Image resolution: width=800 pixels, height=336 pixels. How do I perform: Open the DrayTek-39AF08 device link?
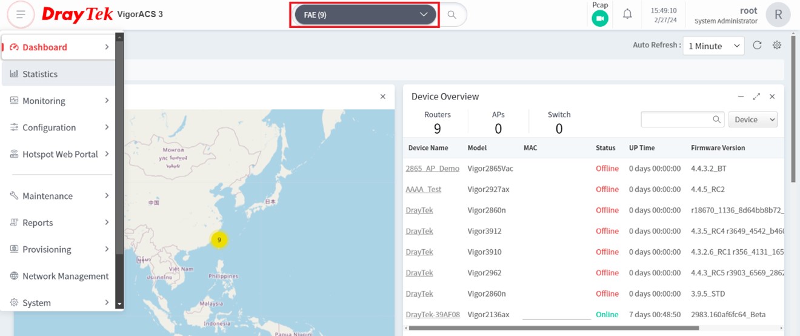point(433,315)
